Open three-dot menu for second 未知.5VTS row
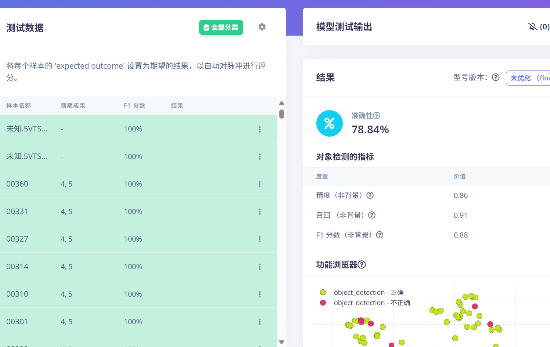The width and height of the screenshot is (550, 347). point(260,157)
